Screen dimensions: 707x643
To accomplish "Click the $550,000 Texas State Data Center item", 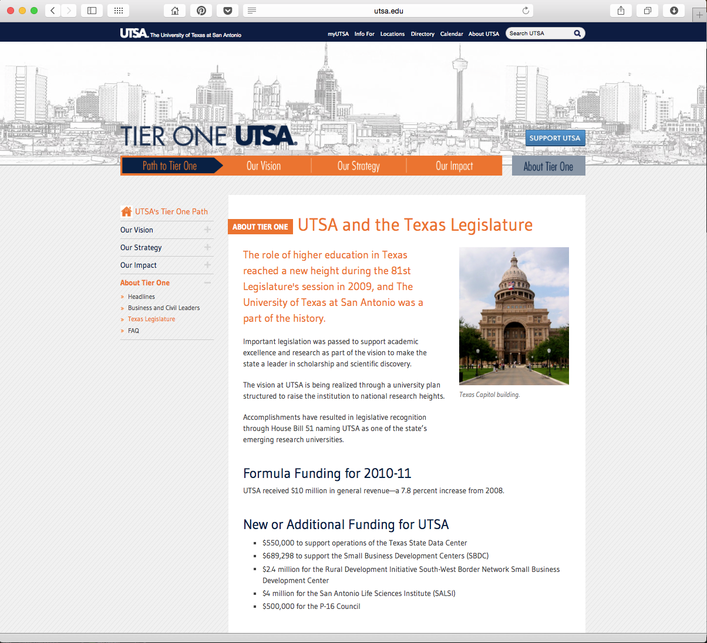I will pos(365,543).
